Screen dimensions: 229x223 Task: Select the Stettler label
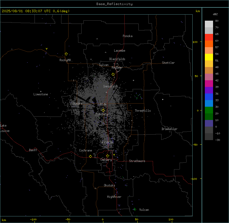pos(168,63)
